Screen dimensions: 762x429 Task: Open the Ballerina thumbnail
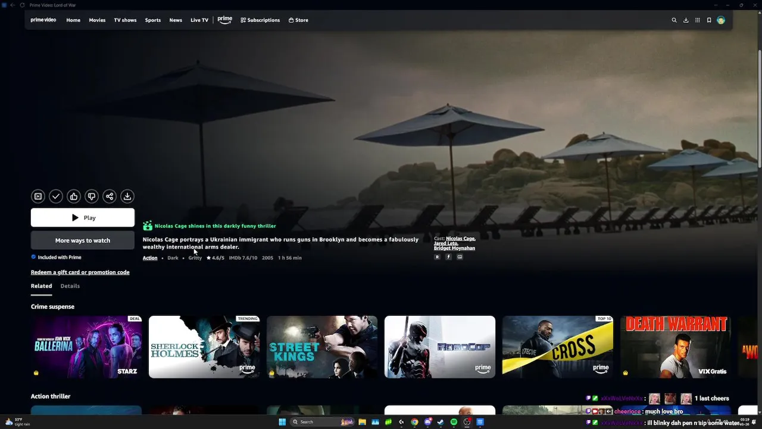[x=86, y=347]
